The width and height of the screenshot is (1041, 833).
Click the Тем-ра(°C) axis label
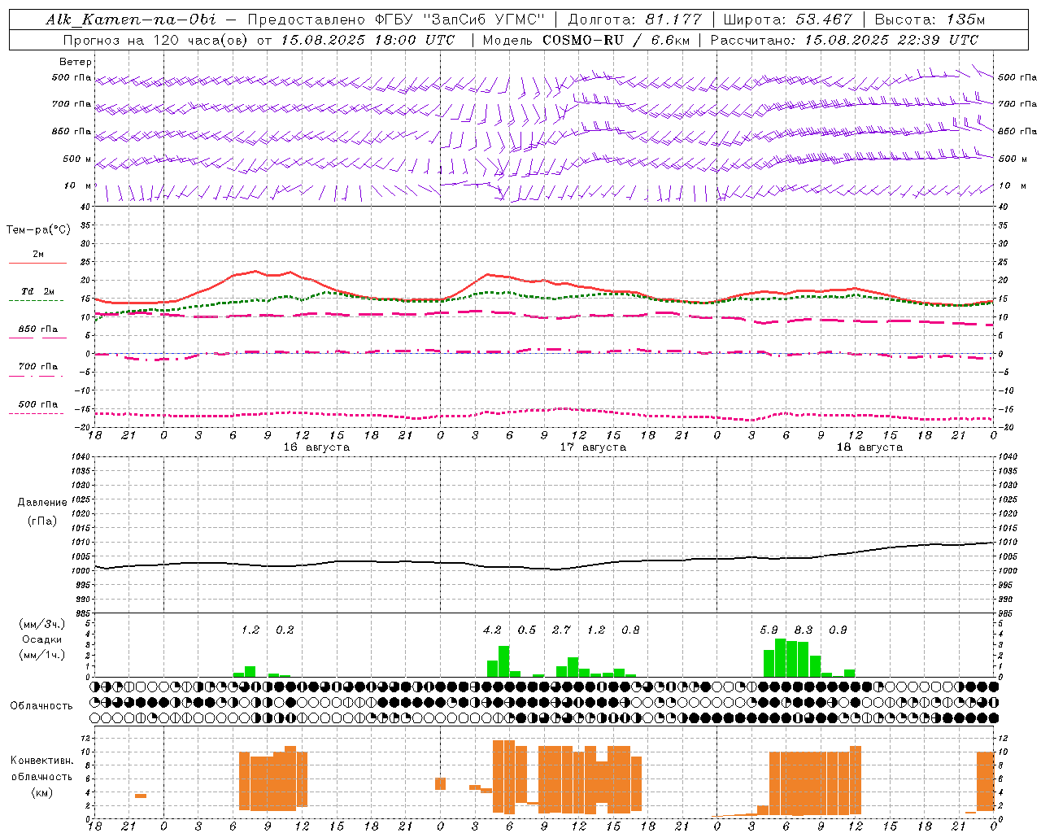[x=38, y=230]
